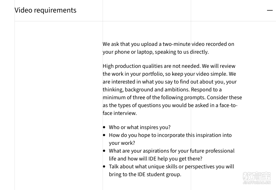The height and width of the screenshot is (190, 276).
Task: Click the 'Who or what inspires you?' bullet
Action: click(140, 127)
